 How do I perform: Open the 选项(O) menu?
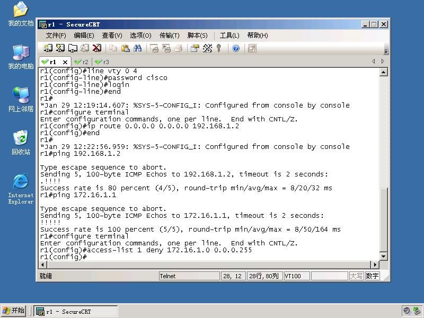point(140,36)
